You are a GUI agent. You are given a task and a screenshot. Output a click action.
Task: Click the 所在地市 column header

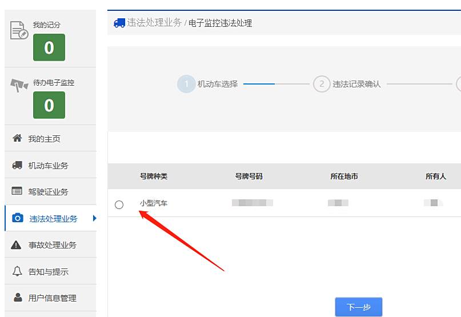pos(344,176)
